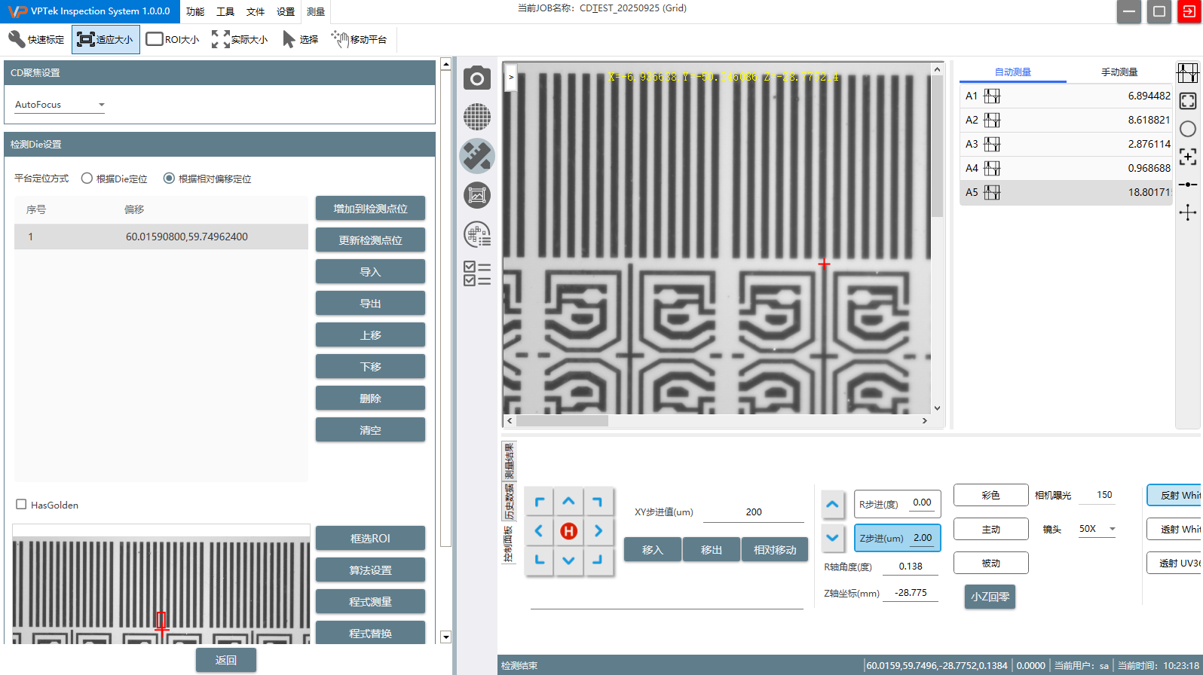Expand the image panel with the > arrow

coord(510,77)
